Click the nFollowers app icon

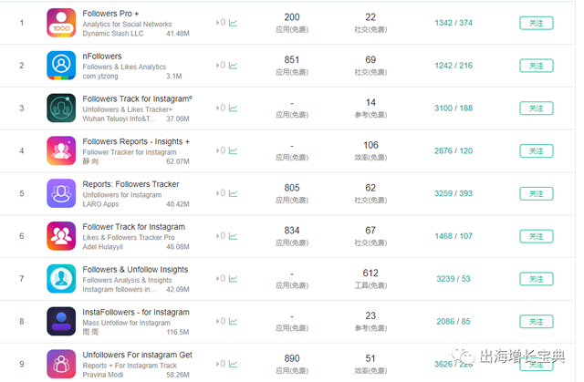[x=61, y=65]
